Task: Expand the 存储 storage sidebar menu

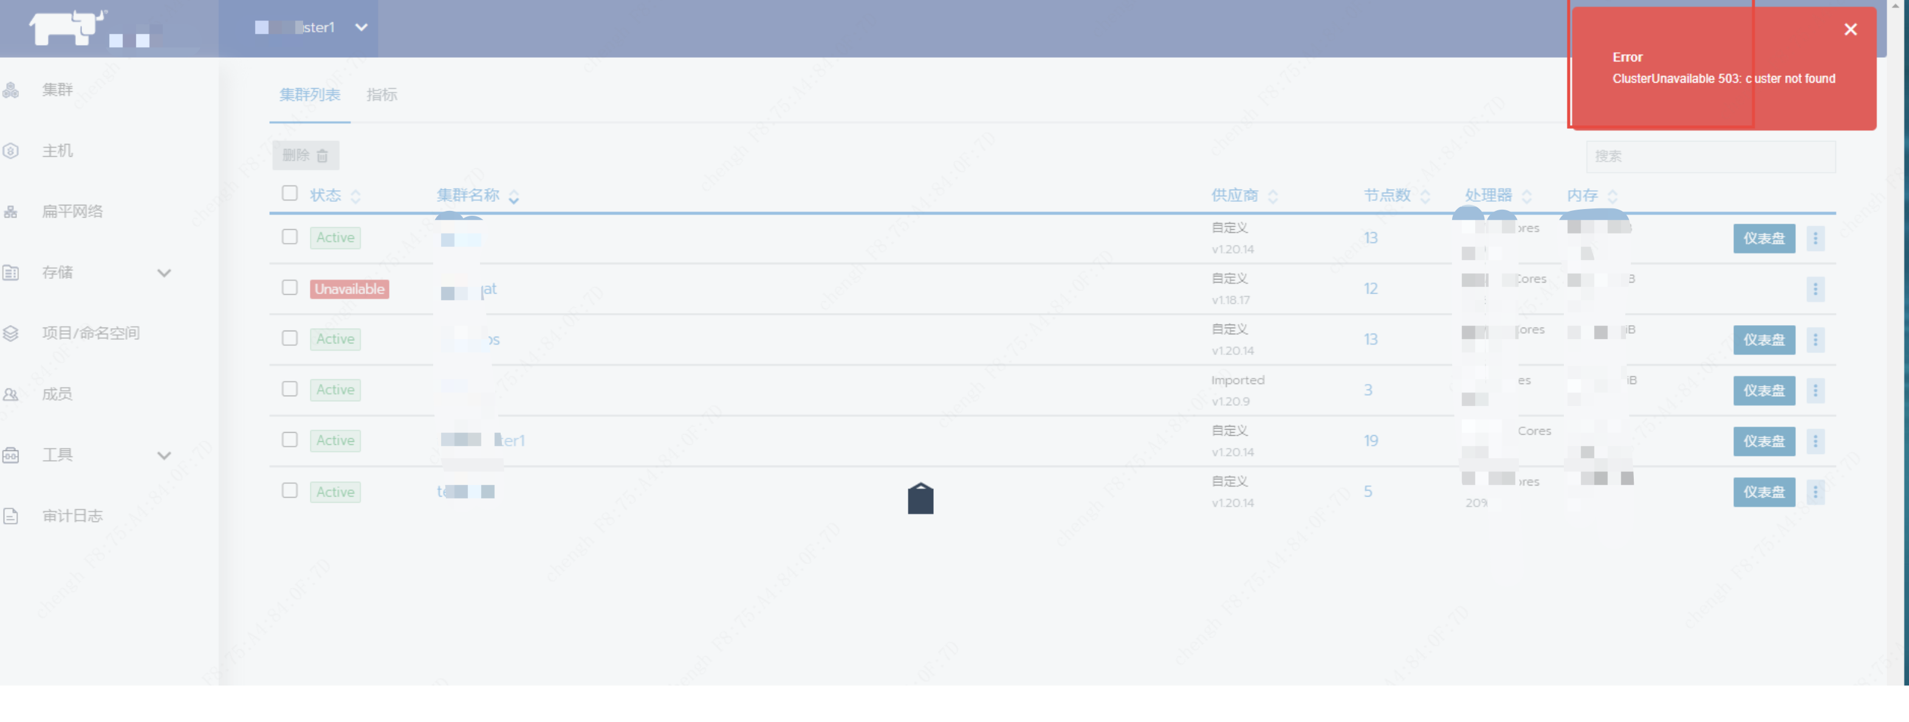Action: coord(164,273)
